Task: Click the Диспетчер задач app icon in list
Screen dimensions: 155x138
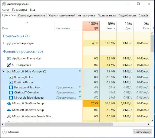Action: coord(9,43)
